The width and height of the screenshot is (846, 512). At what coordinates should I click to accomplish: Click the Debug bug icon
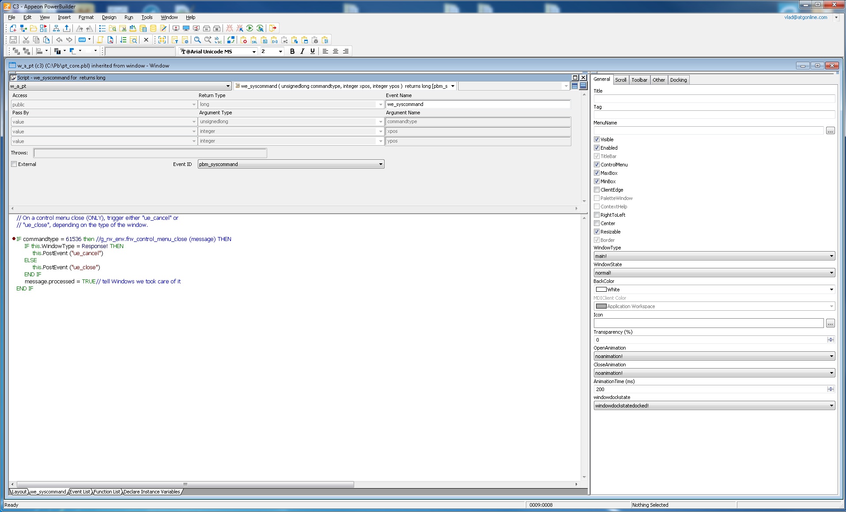click(230, 28)
